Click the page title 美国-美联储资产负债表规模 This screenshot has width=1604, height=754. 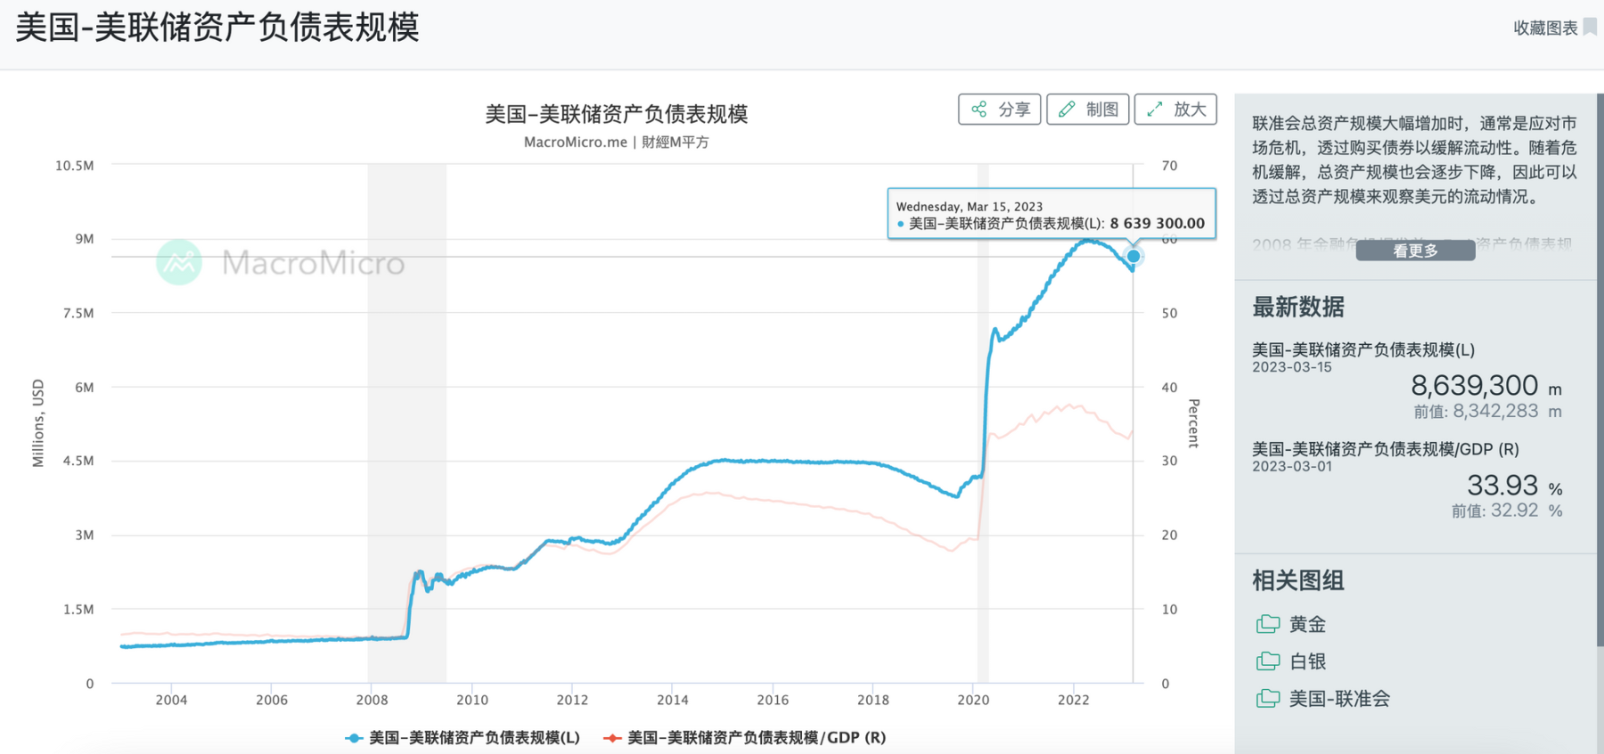(x=217, y=28)
